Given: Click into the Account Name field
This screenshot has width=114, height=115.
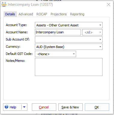Looking at the screenshot, I should click(x=58, y=32).
